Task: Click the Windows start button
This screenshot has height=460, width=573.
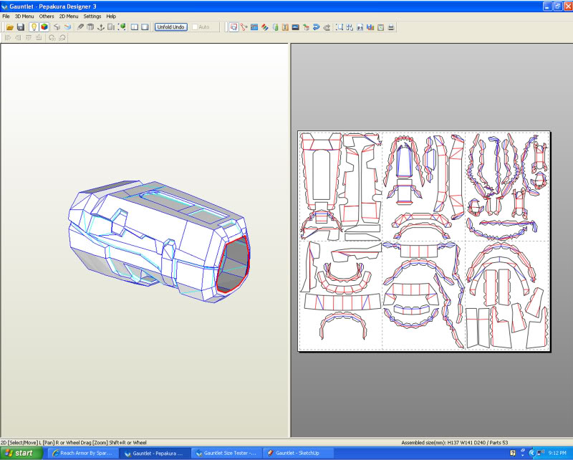Action: click(x=21, y=453)
